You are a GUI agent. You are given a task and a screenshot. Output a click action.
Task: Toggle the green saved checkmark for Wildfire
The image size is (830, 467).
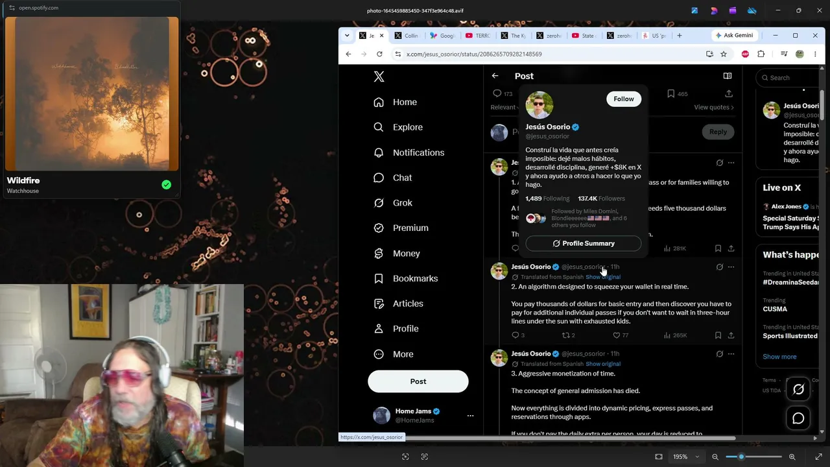coord(167,185)
